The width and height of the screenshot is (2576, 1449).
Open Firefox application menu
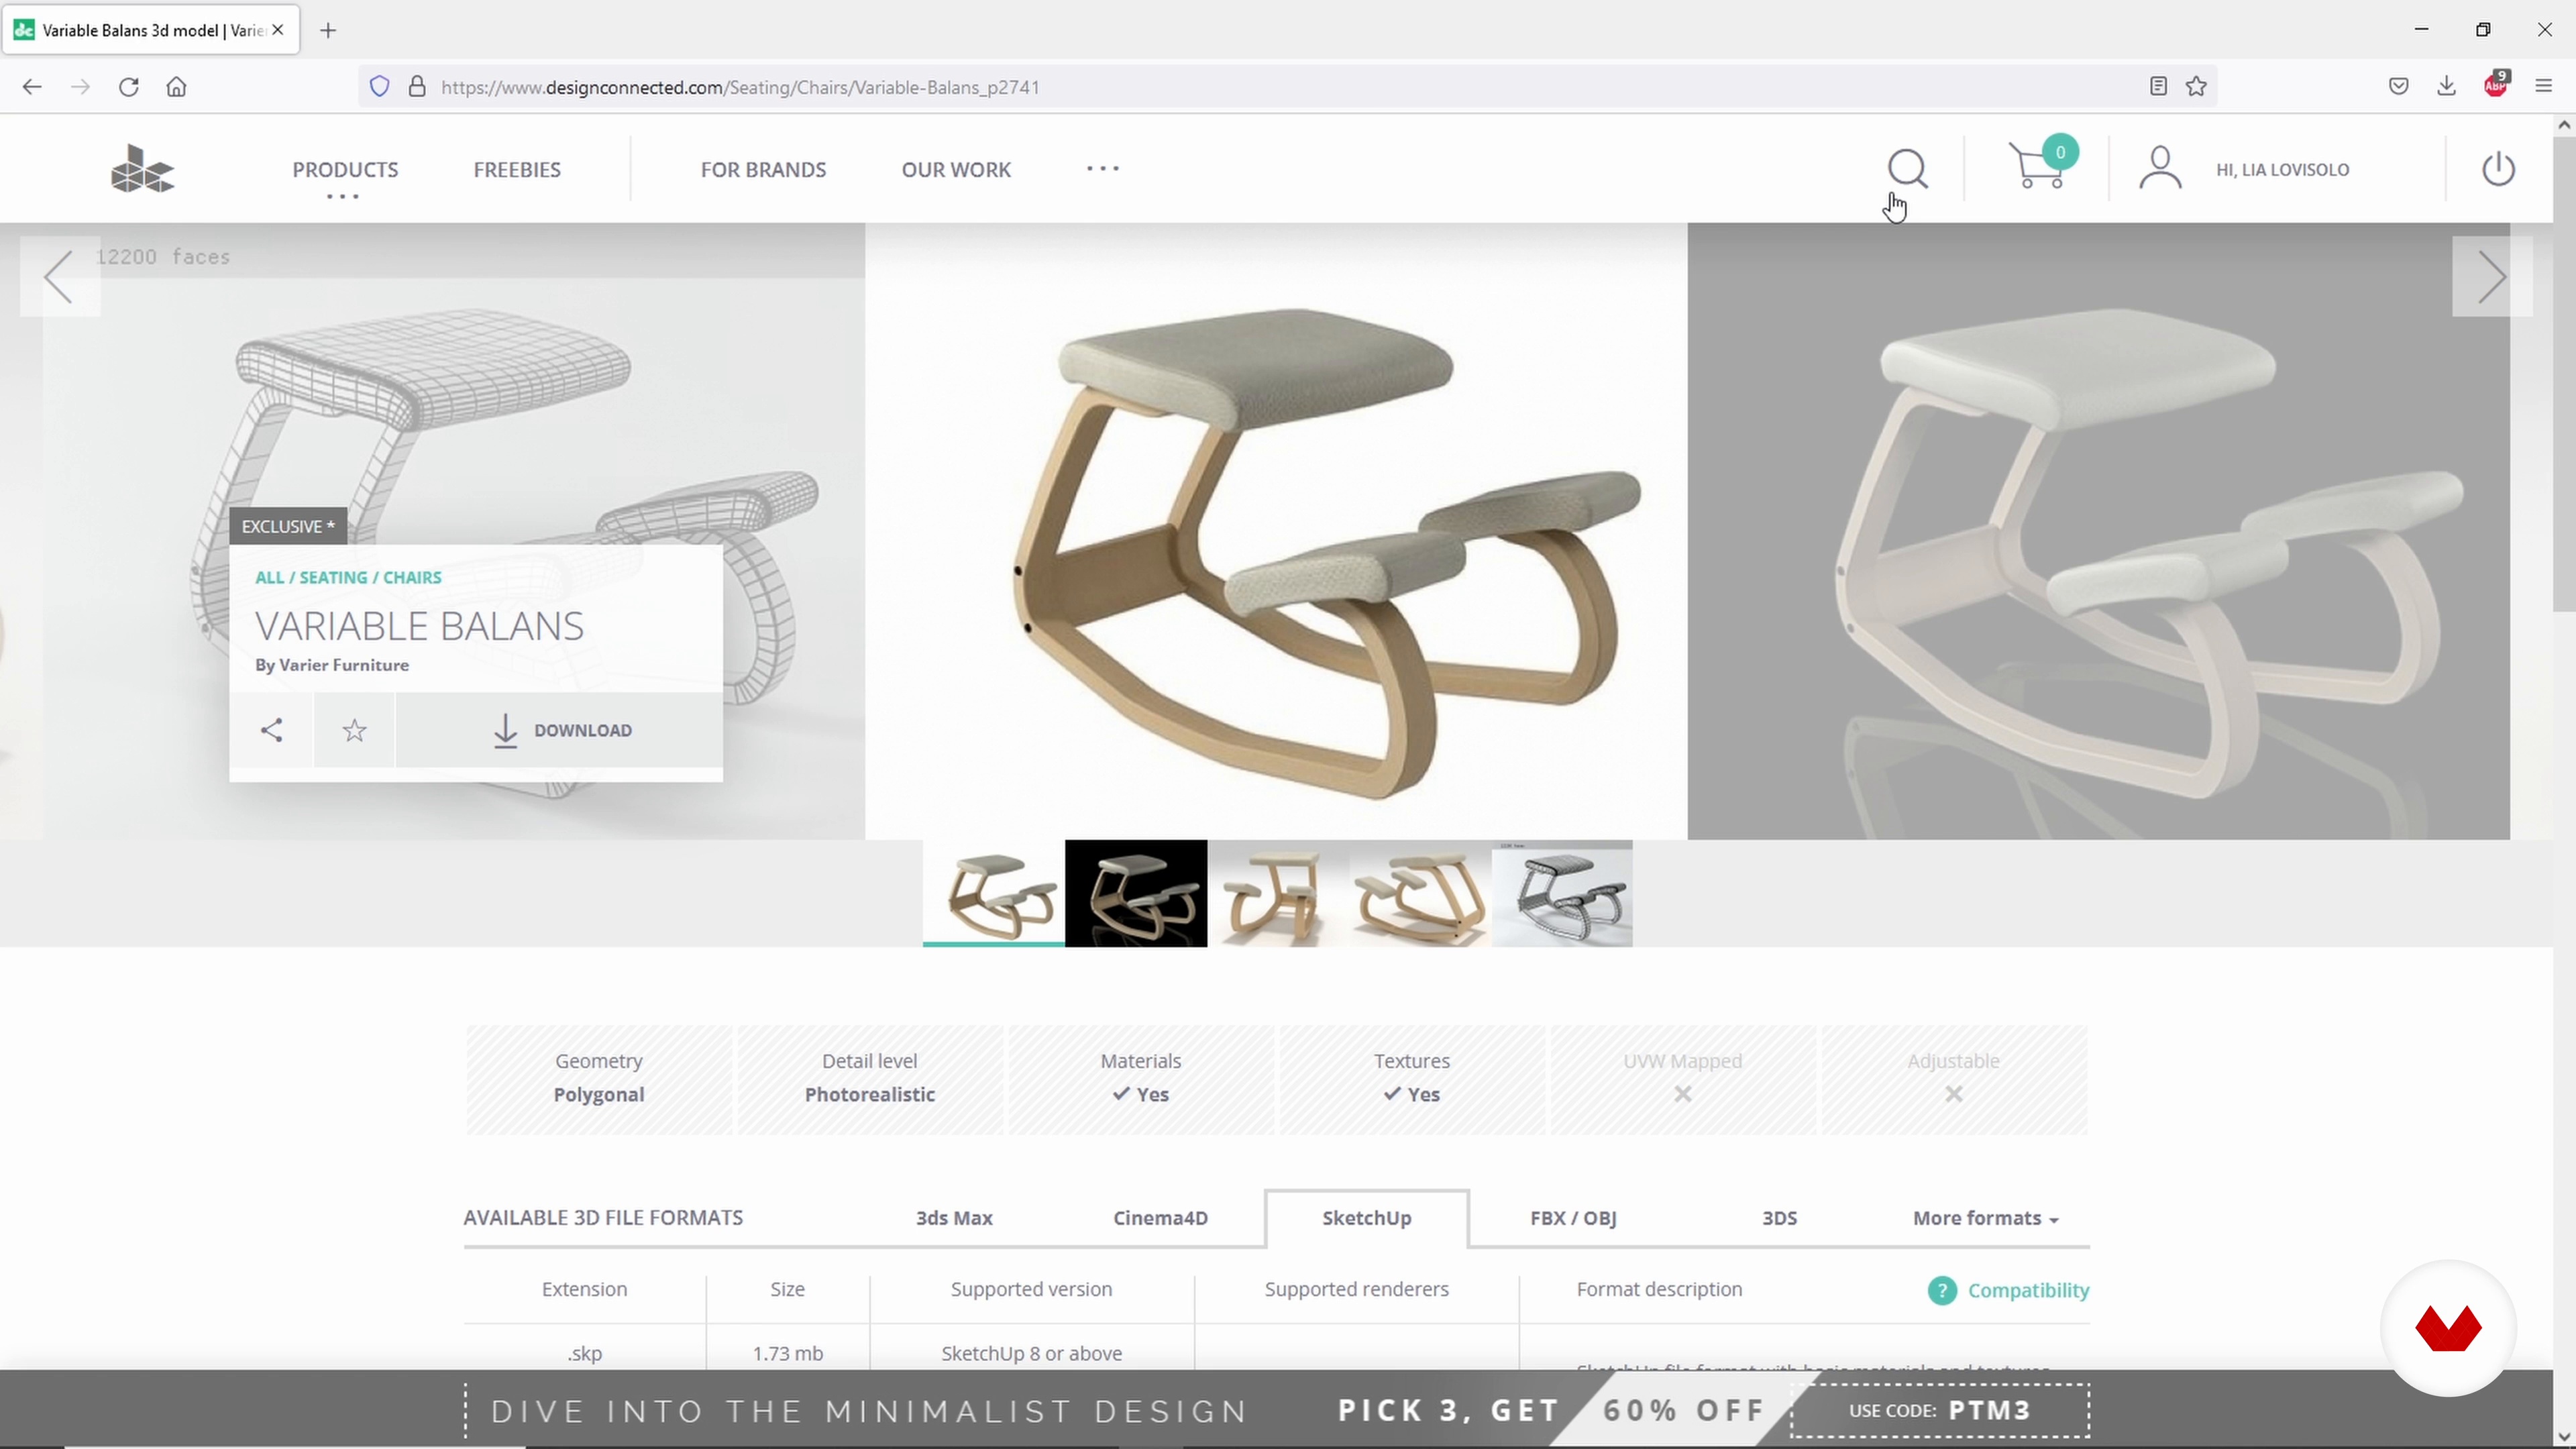[2544, 87]
